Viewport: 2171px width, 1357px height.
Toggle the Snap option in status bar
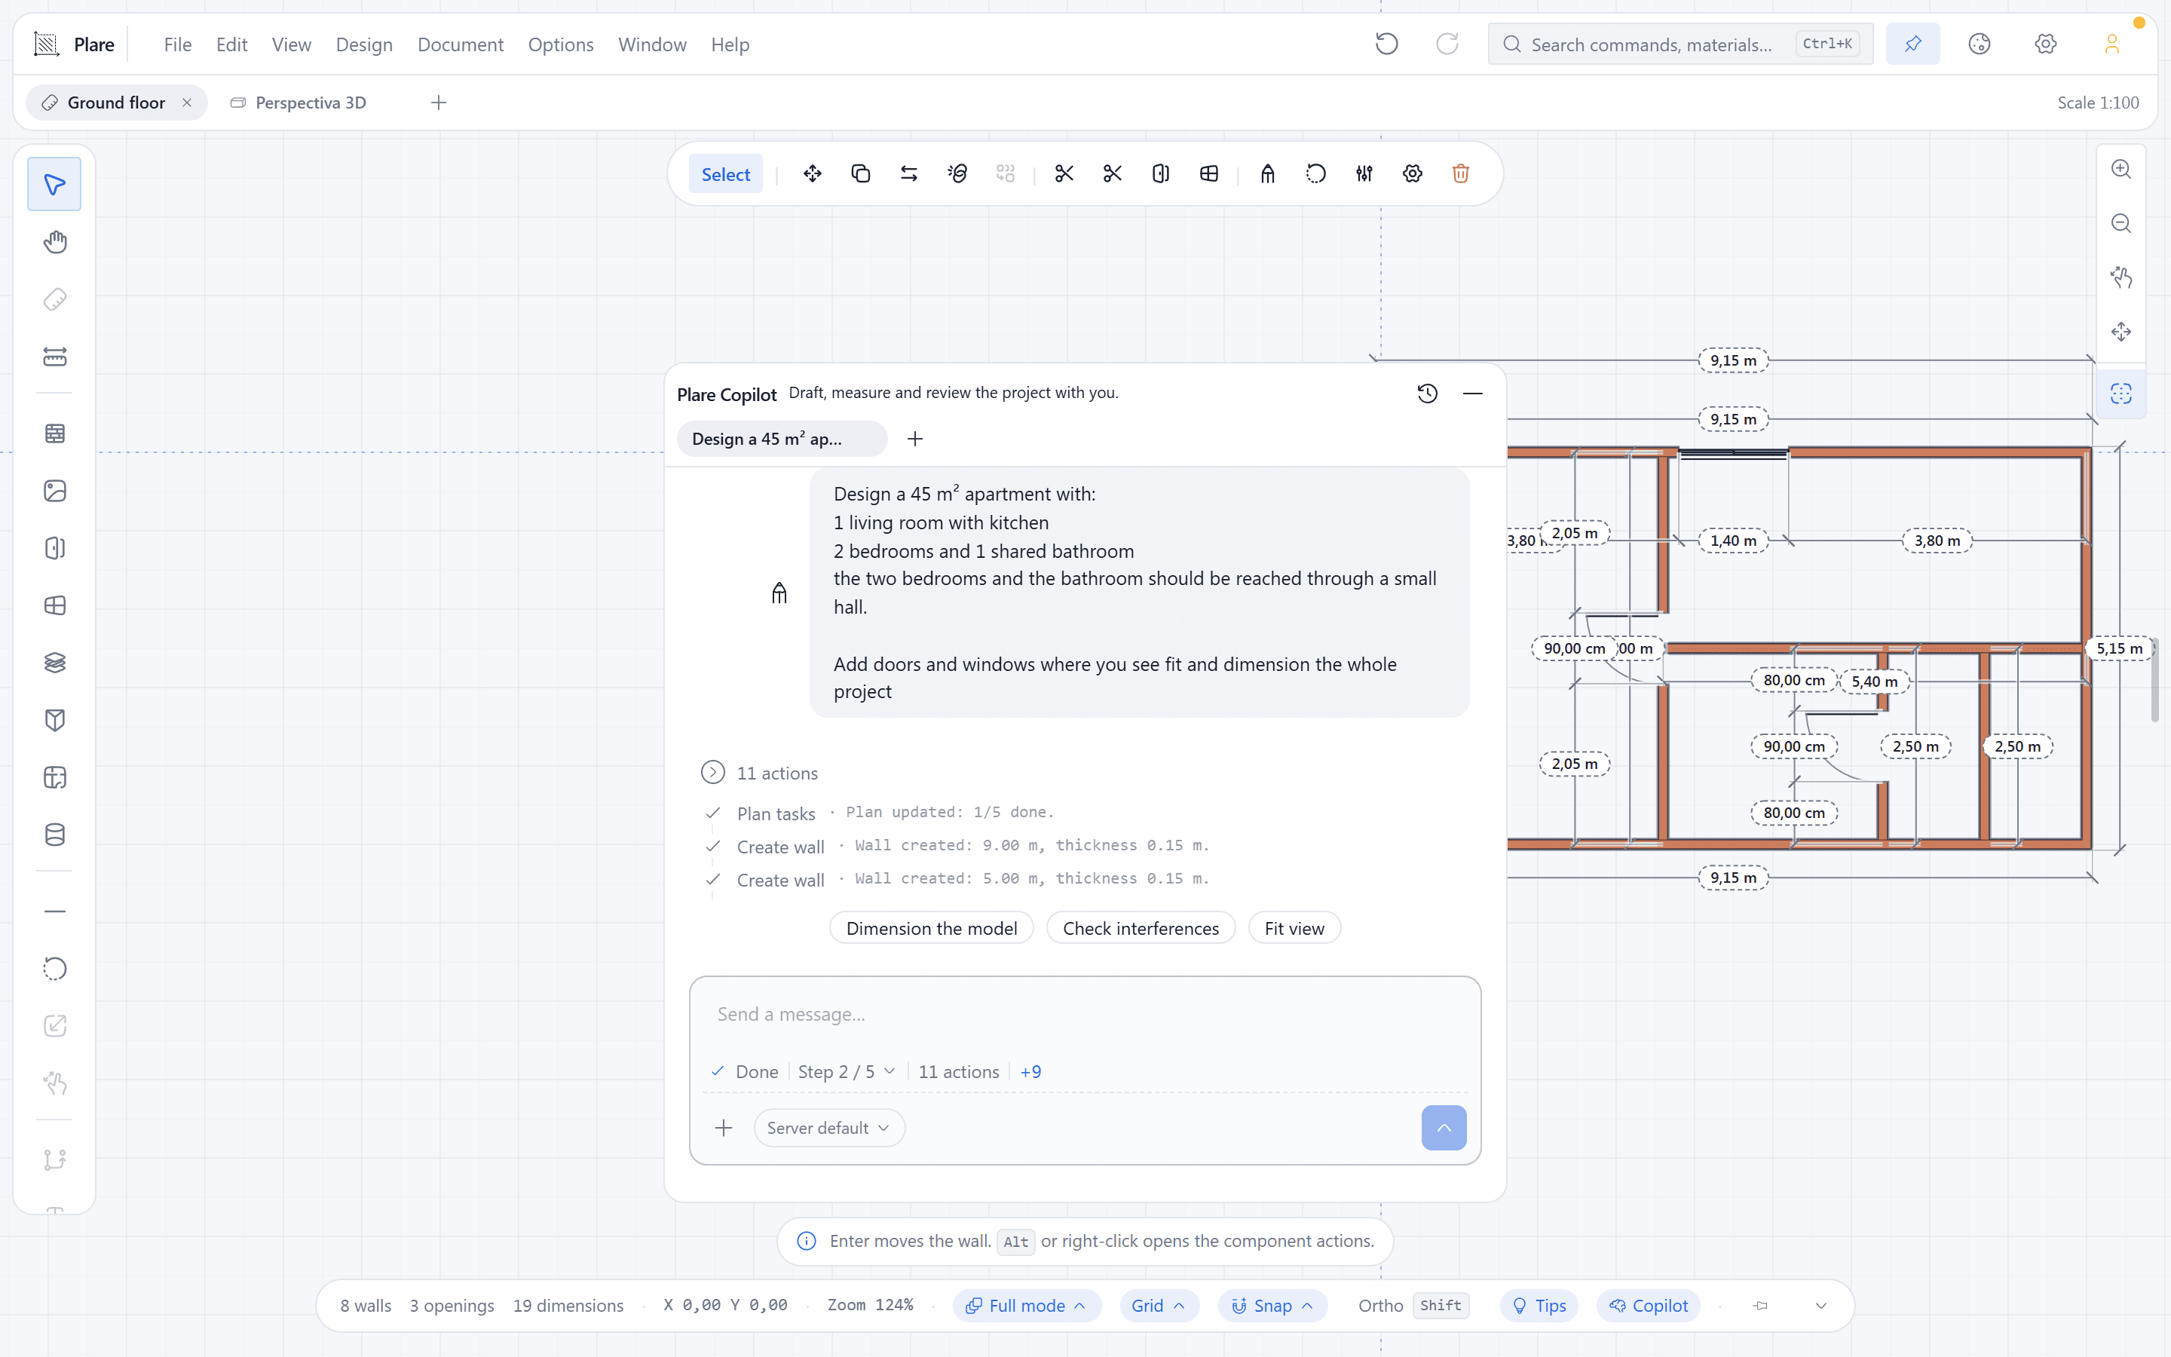point(1272,1306)
